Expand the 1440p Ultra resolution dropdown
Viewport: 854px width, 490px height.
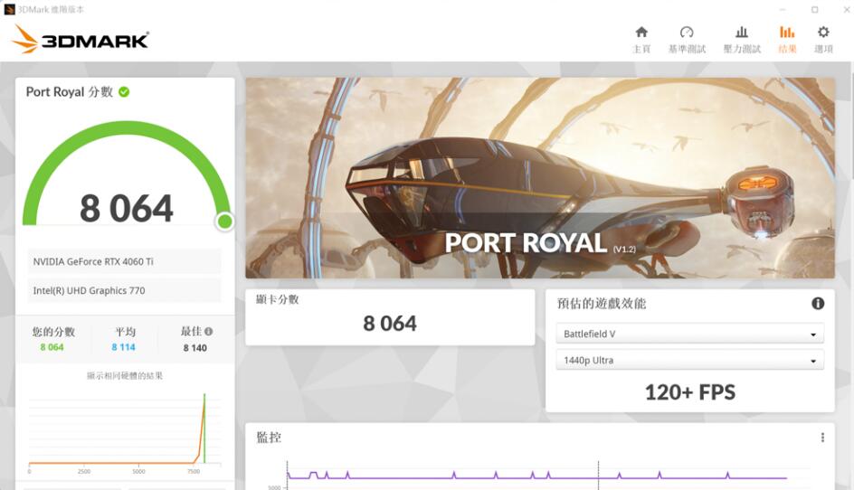pos(689,361)
